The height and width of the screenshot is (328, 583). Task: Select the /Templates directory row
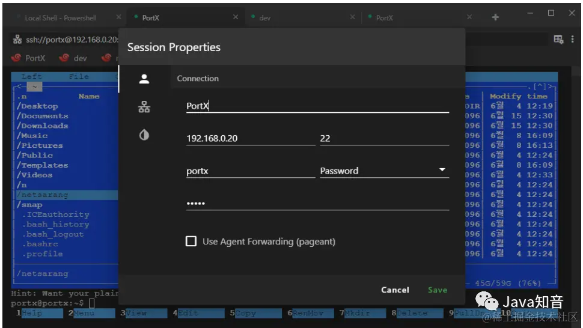tap(67, 165)
